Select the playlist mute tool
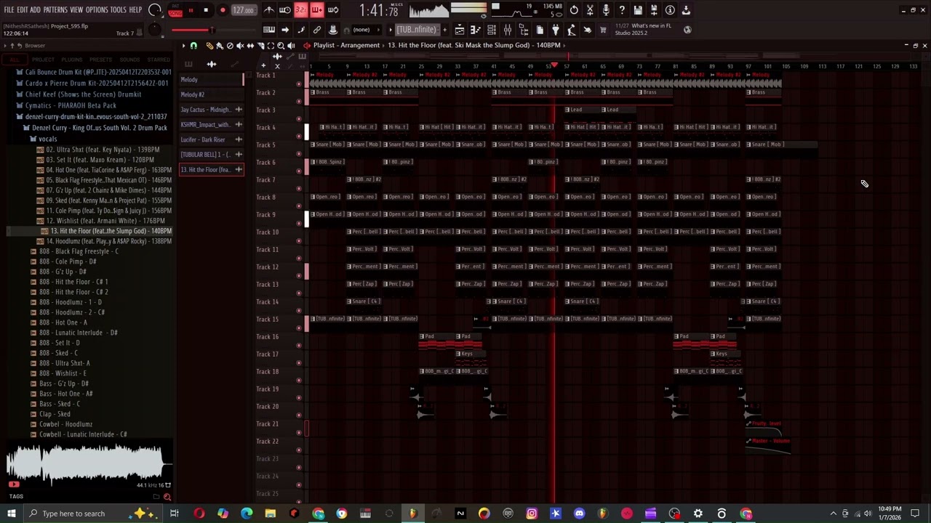This screenshot has height=523, width=931. 240,46
